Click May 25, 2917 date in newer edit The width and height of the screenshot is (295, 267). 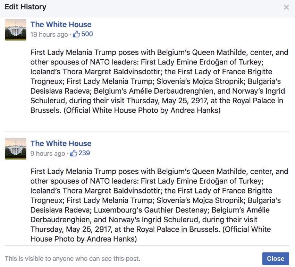click(88, 230)
